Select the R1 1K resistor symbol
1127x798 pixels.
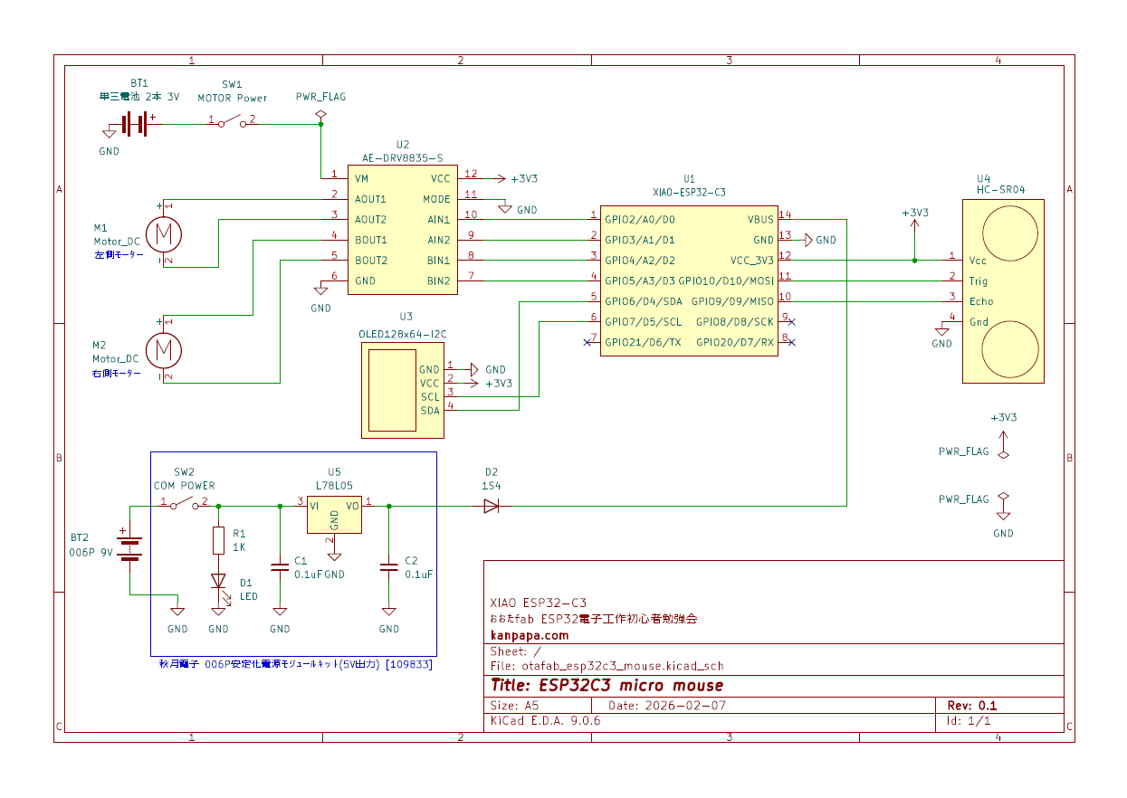click(217, 540)
